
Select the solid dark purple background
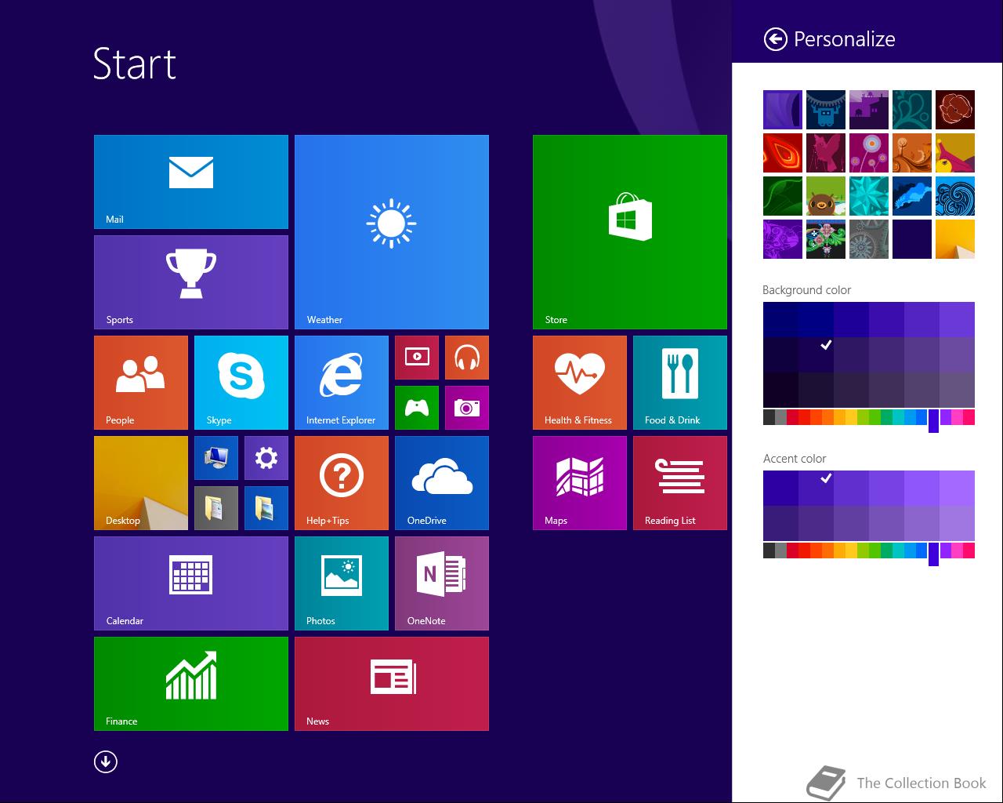click(912, 239)
